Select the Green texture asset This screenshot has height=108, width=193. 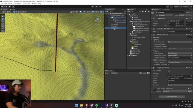[135, 46]
